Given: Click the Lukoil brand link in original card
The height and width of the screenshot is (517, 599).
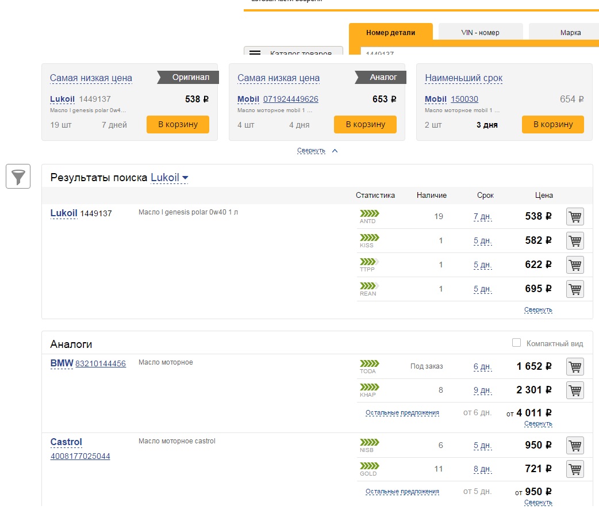Looking at the screenshot, I should tap(62, 99).
